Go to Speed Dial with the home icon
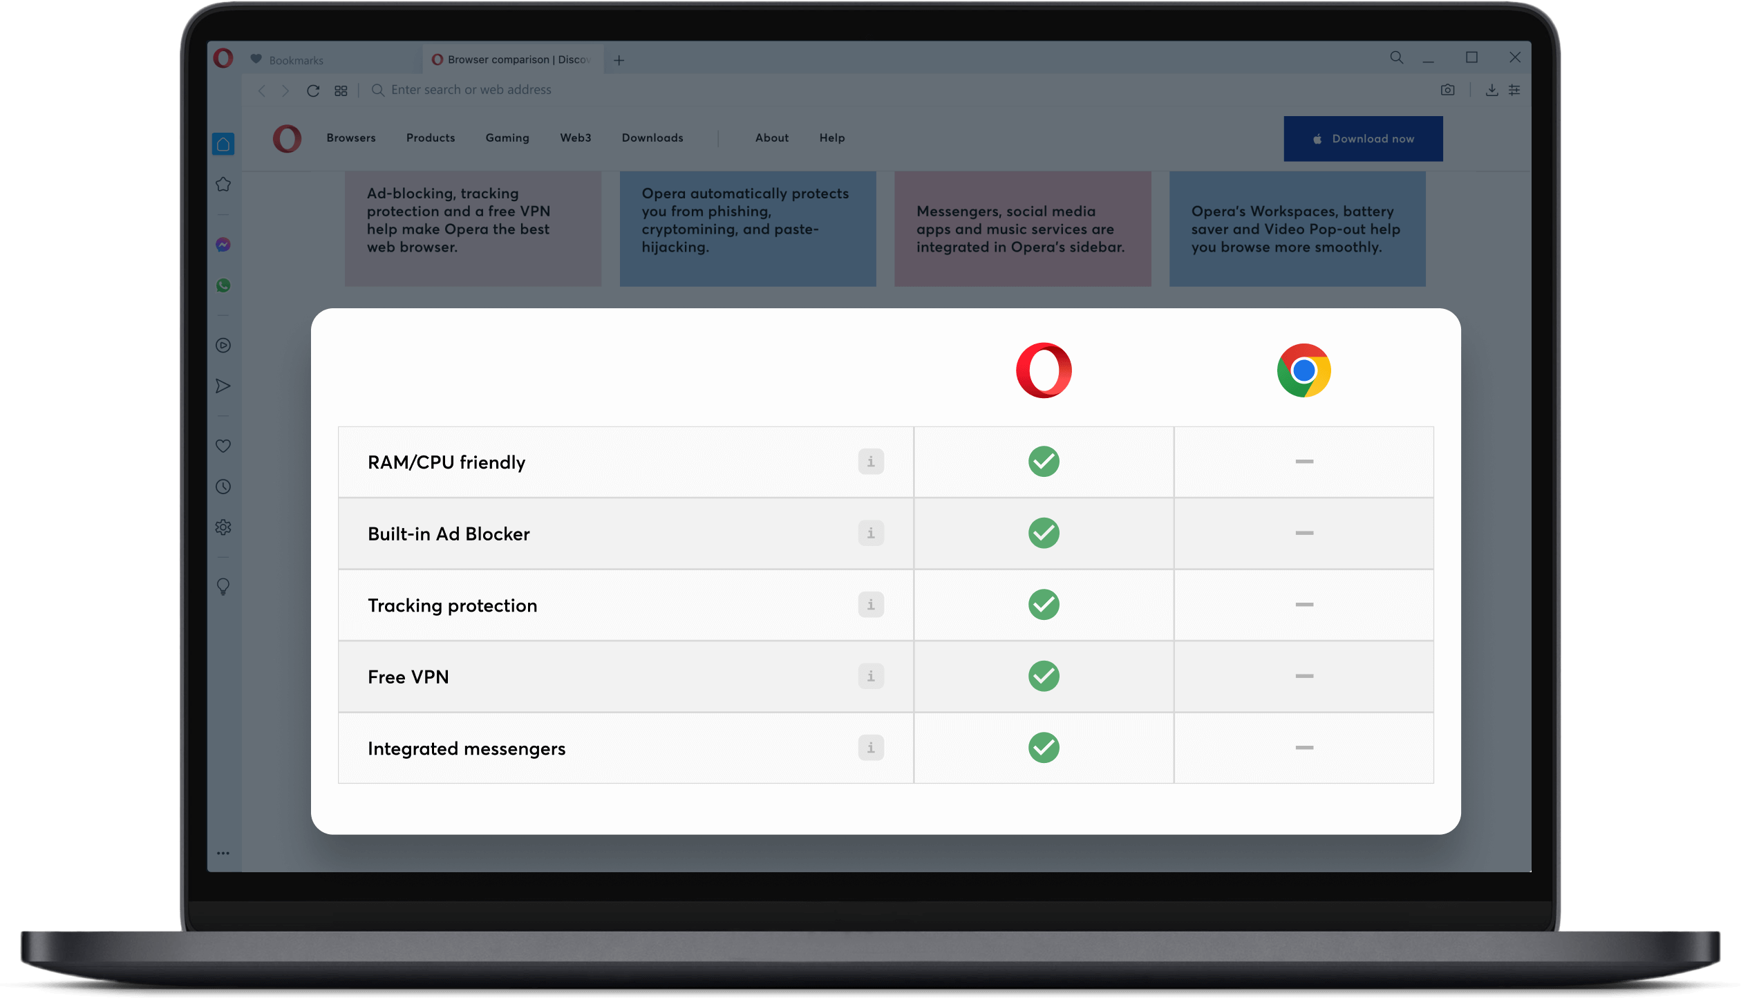 [x=223, y=144]
